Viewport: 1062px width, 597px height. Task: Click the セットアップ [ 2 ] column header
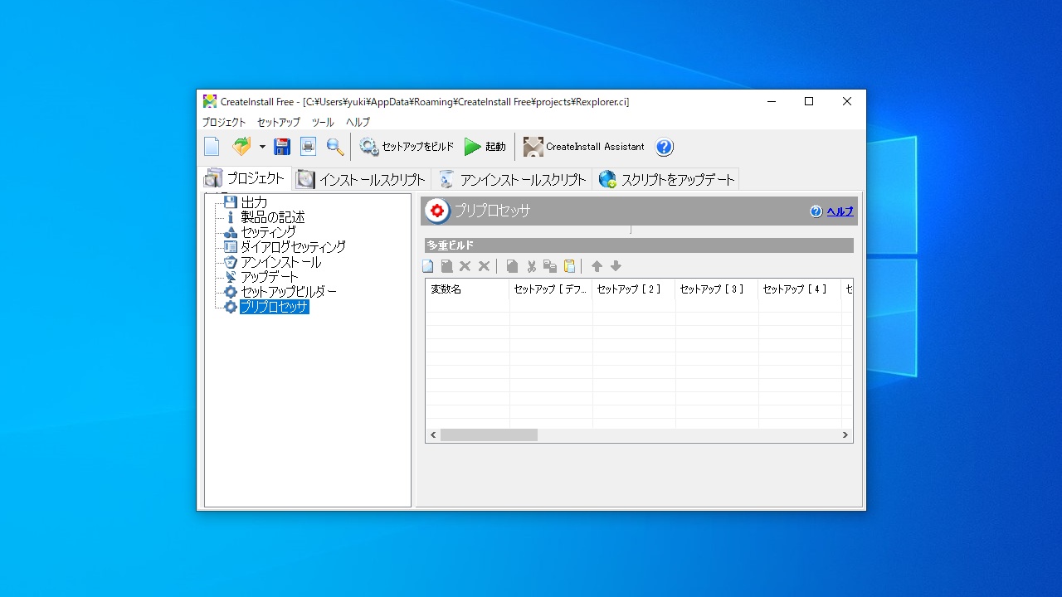634,289
